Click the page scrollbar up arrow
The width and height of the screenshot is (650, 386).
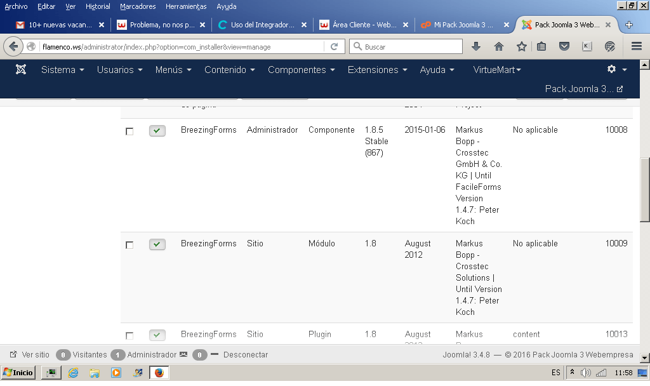point(645,64)
